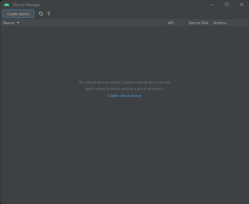Select the Actions column header
This screenshot has width=249, height=204.
[x=230, y=23]
